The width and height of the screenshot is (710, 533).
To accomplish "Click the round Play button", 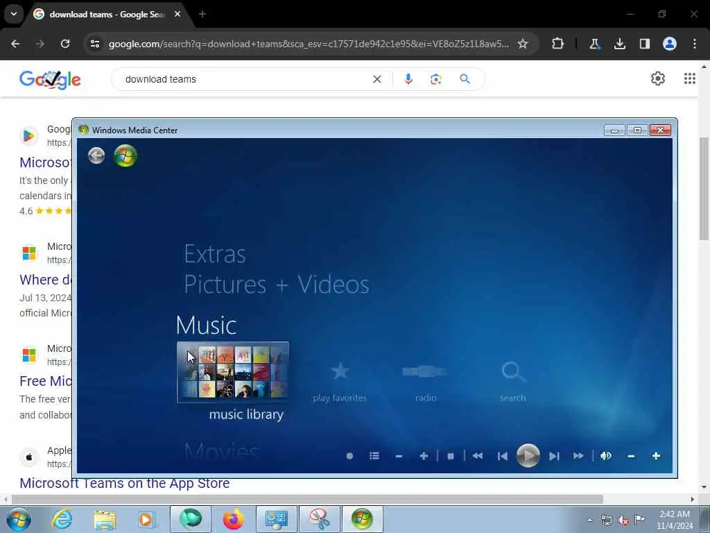I will pyautogui.click(x=528, y=455).
